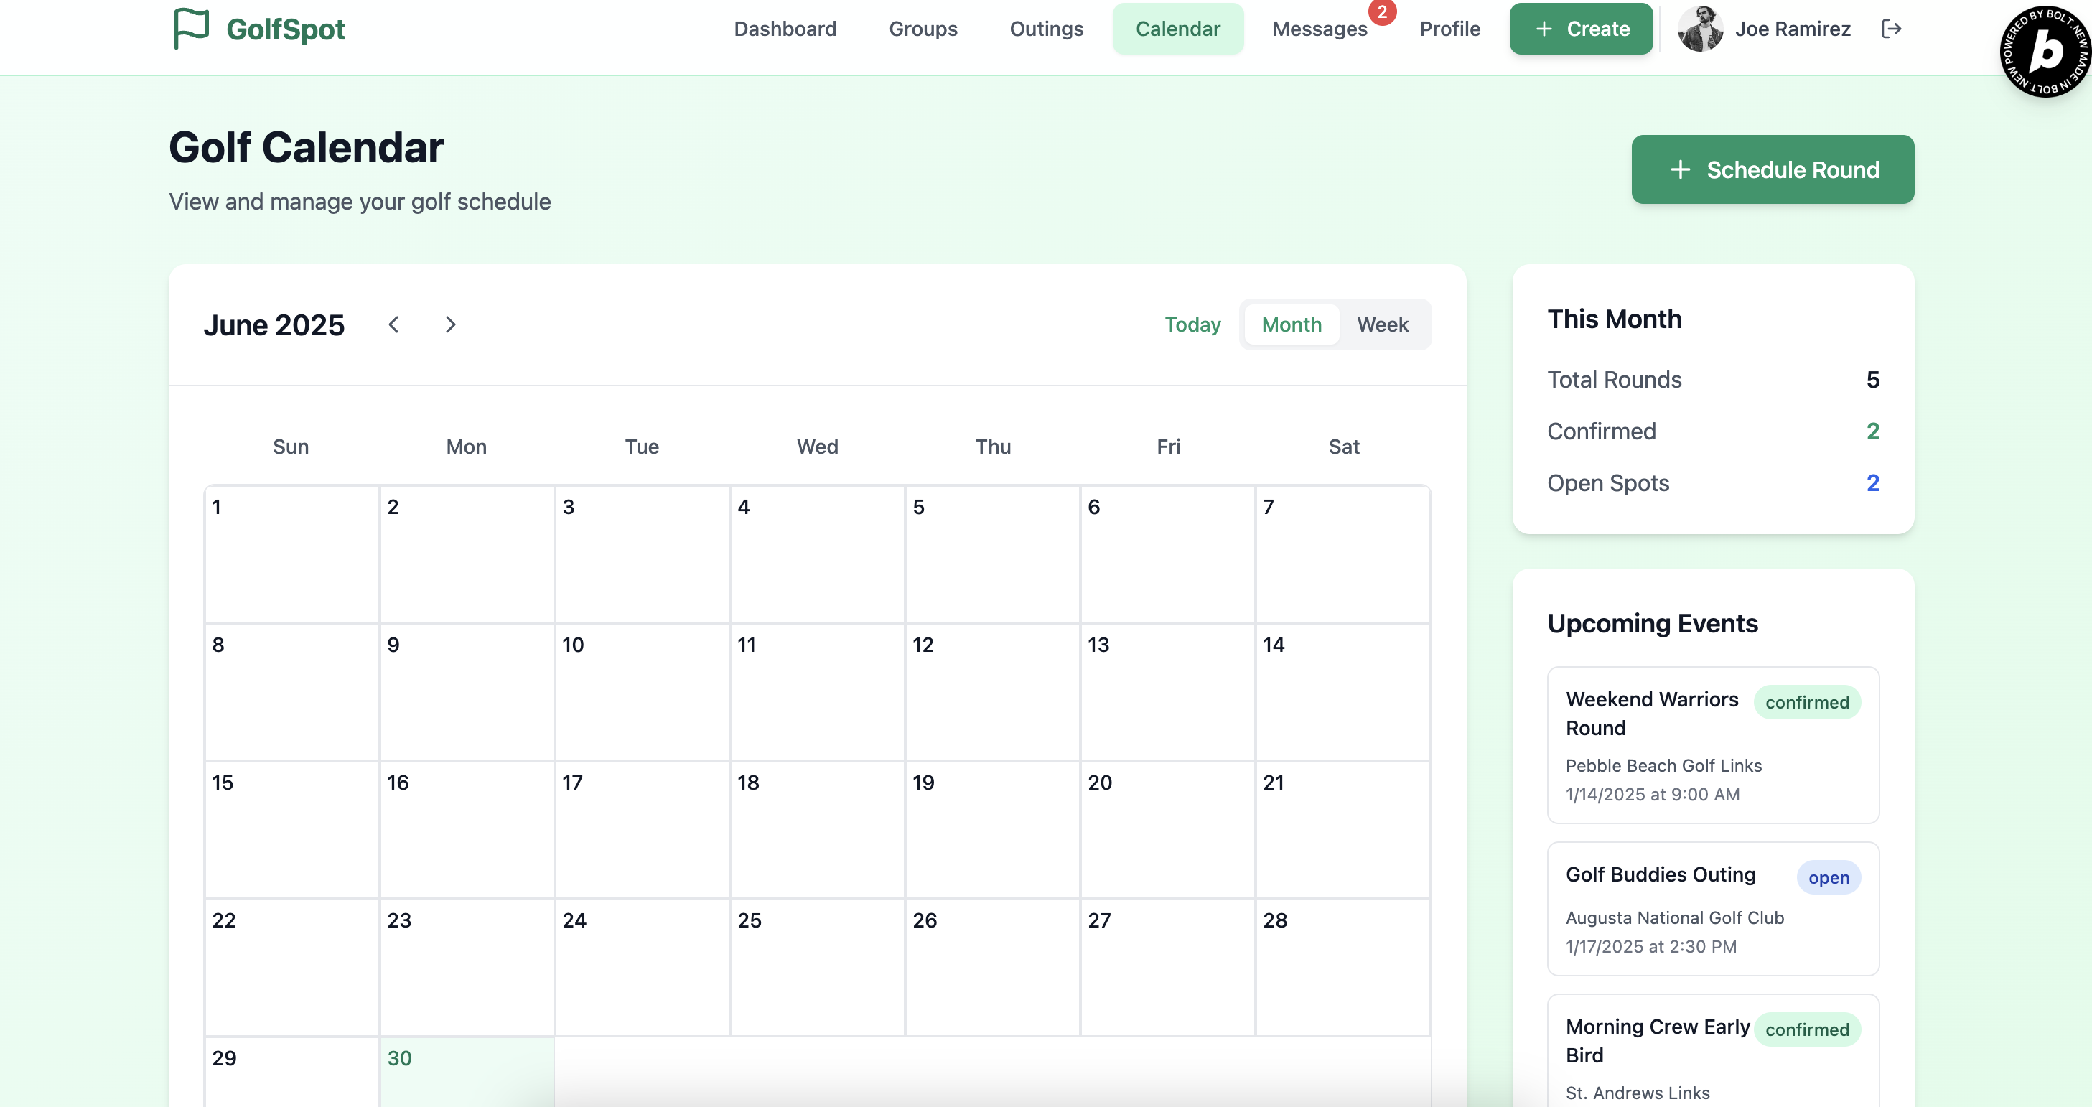Viewport: 2092px width, 1107px height.
Task: Open the Outings nav tab
Action: (x=1046, y=29)
